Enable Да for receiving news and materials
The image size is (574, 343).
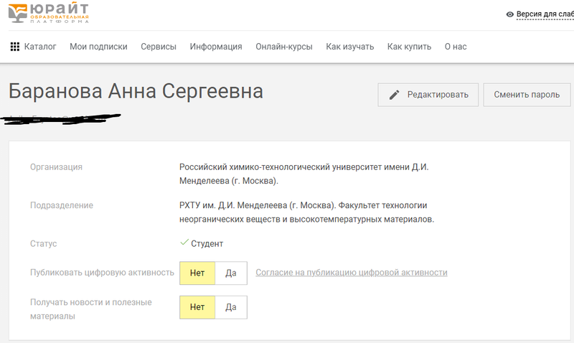pyautogui.click(x=231, y=307)
